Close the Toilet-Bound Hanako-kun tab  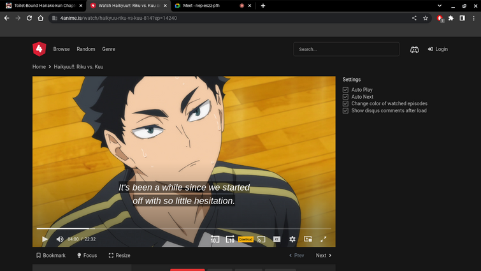tap(81, 6)
